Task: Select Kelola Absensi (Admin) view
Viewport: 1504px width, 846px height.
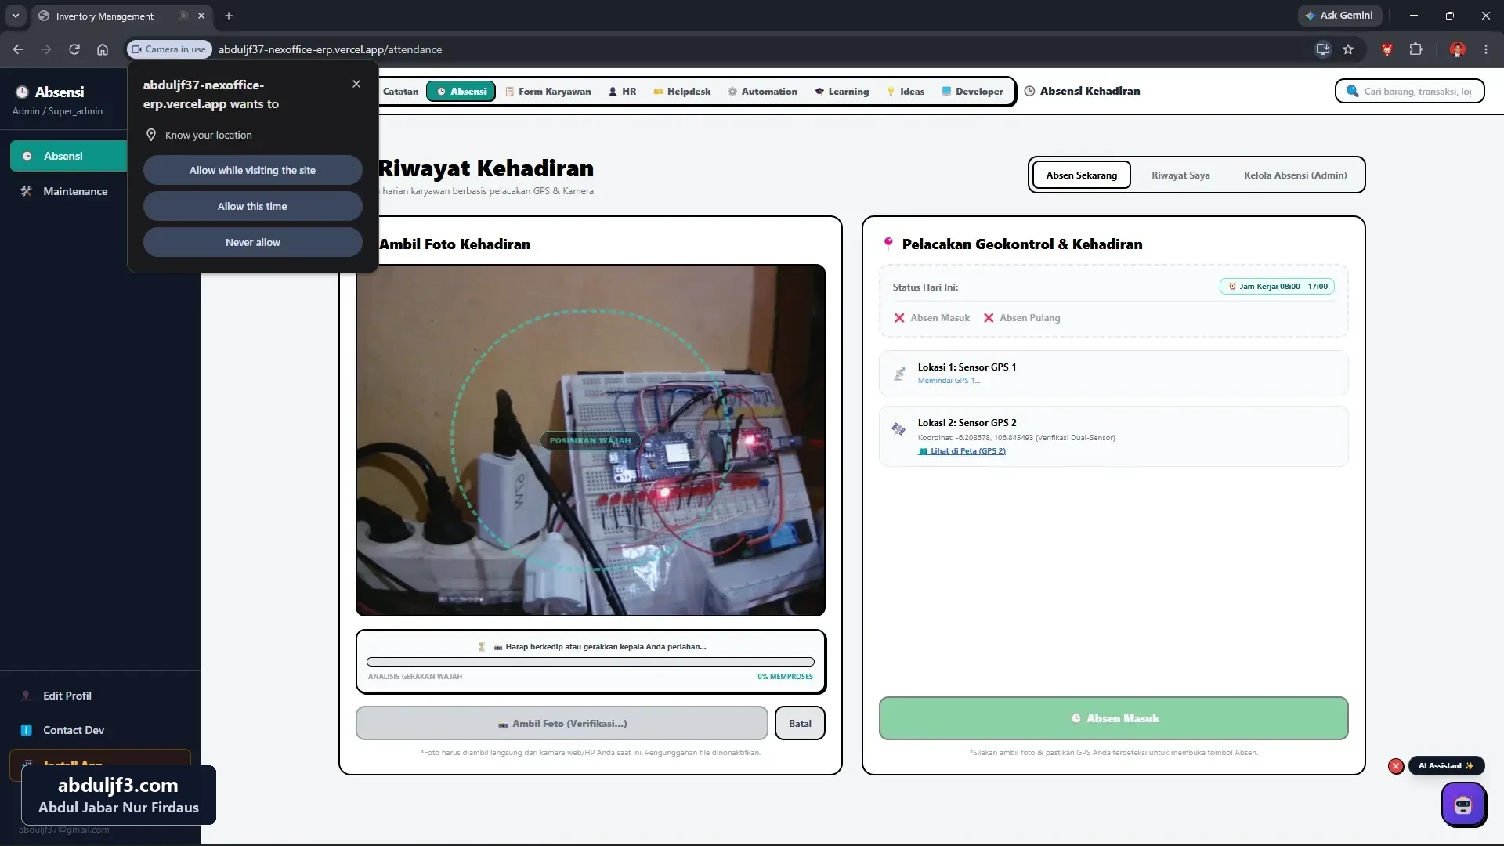Action: [x=1296, y=175]
